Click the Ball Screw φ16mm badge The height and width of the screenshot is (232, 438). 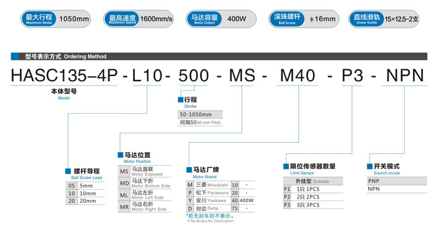pyautogui.click(x=304, y=19)
